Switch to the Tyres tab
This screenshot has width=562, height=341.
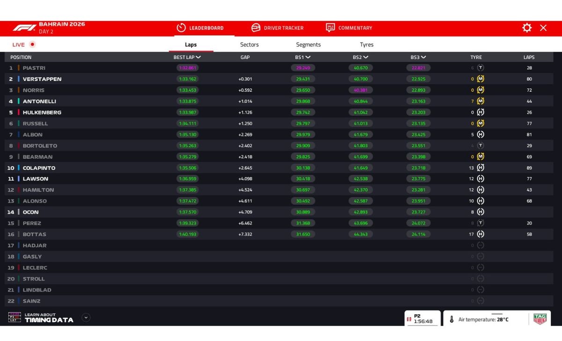(366, 44)
